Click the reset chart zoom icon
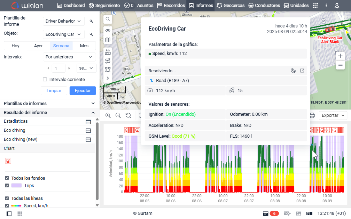Viewport: 351px width, 219px height. (x=128, y=115)
